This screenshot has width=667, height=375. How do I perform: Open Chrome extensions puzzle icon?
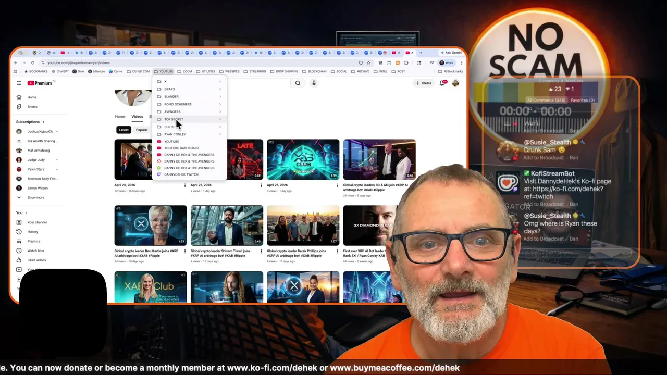(406, 63)
